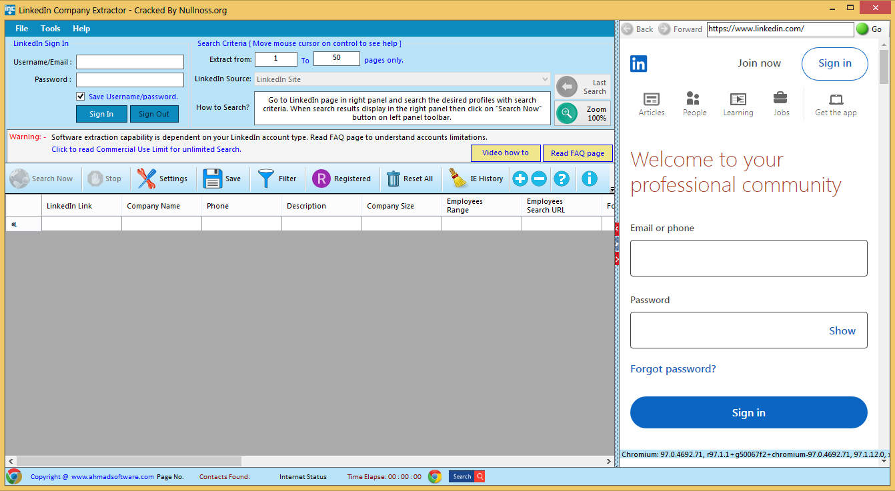Click Show in the LinkedIn password field
The image size is (895, 491).
click(842, 330)
